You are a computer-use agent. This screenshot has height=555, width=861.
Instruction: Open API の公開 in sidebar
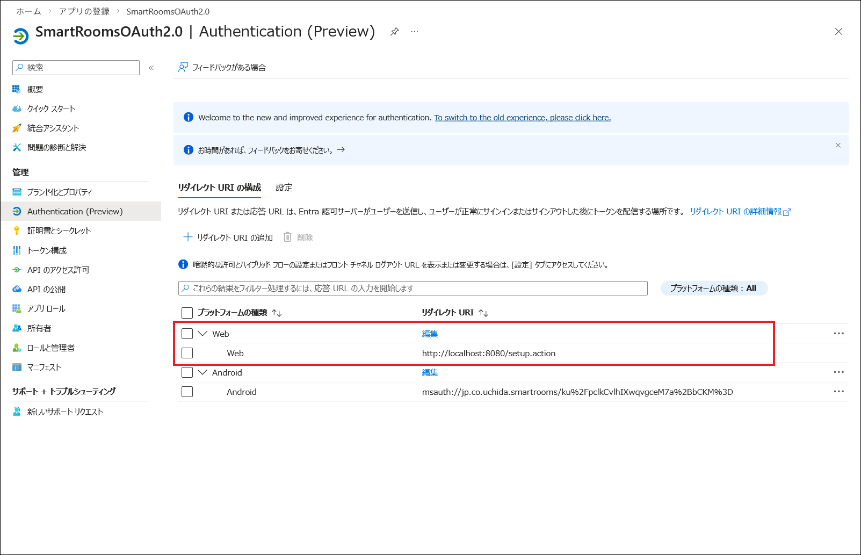(46, 289)
